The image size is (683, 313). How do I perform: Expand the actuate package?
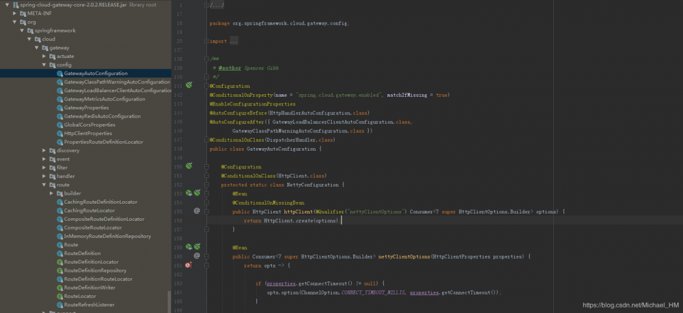pyautogui.click(x=44, y=57)
